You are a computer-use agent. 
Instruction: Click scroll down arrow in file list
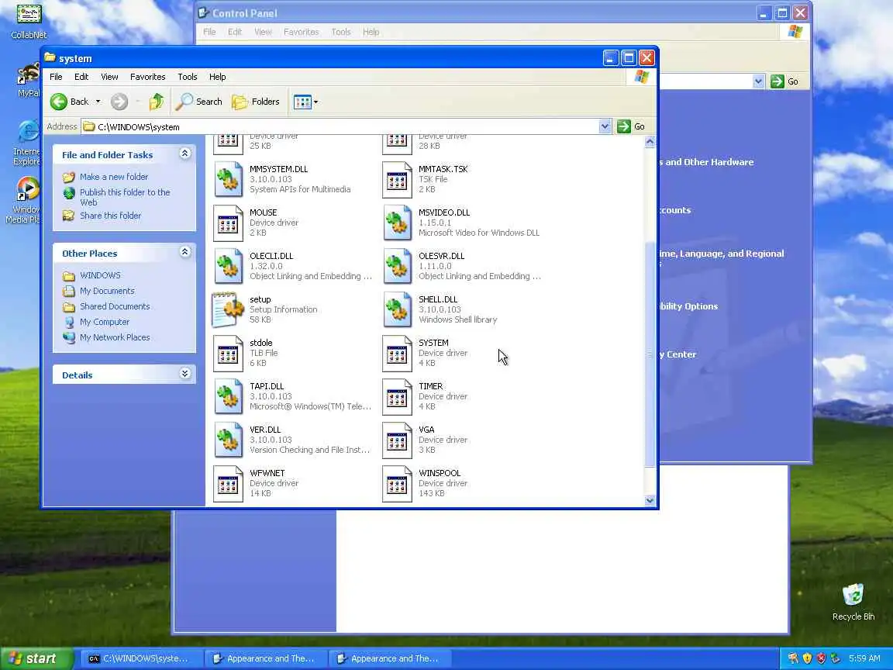[x=650, y=500]
